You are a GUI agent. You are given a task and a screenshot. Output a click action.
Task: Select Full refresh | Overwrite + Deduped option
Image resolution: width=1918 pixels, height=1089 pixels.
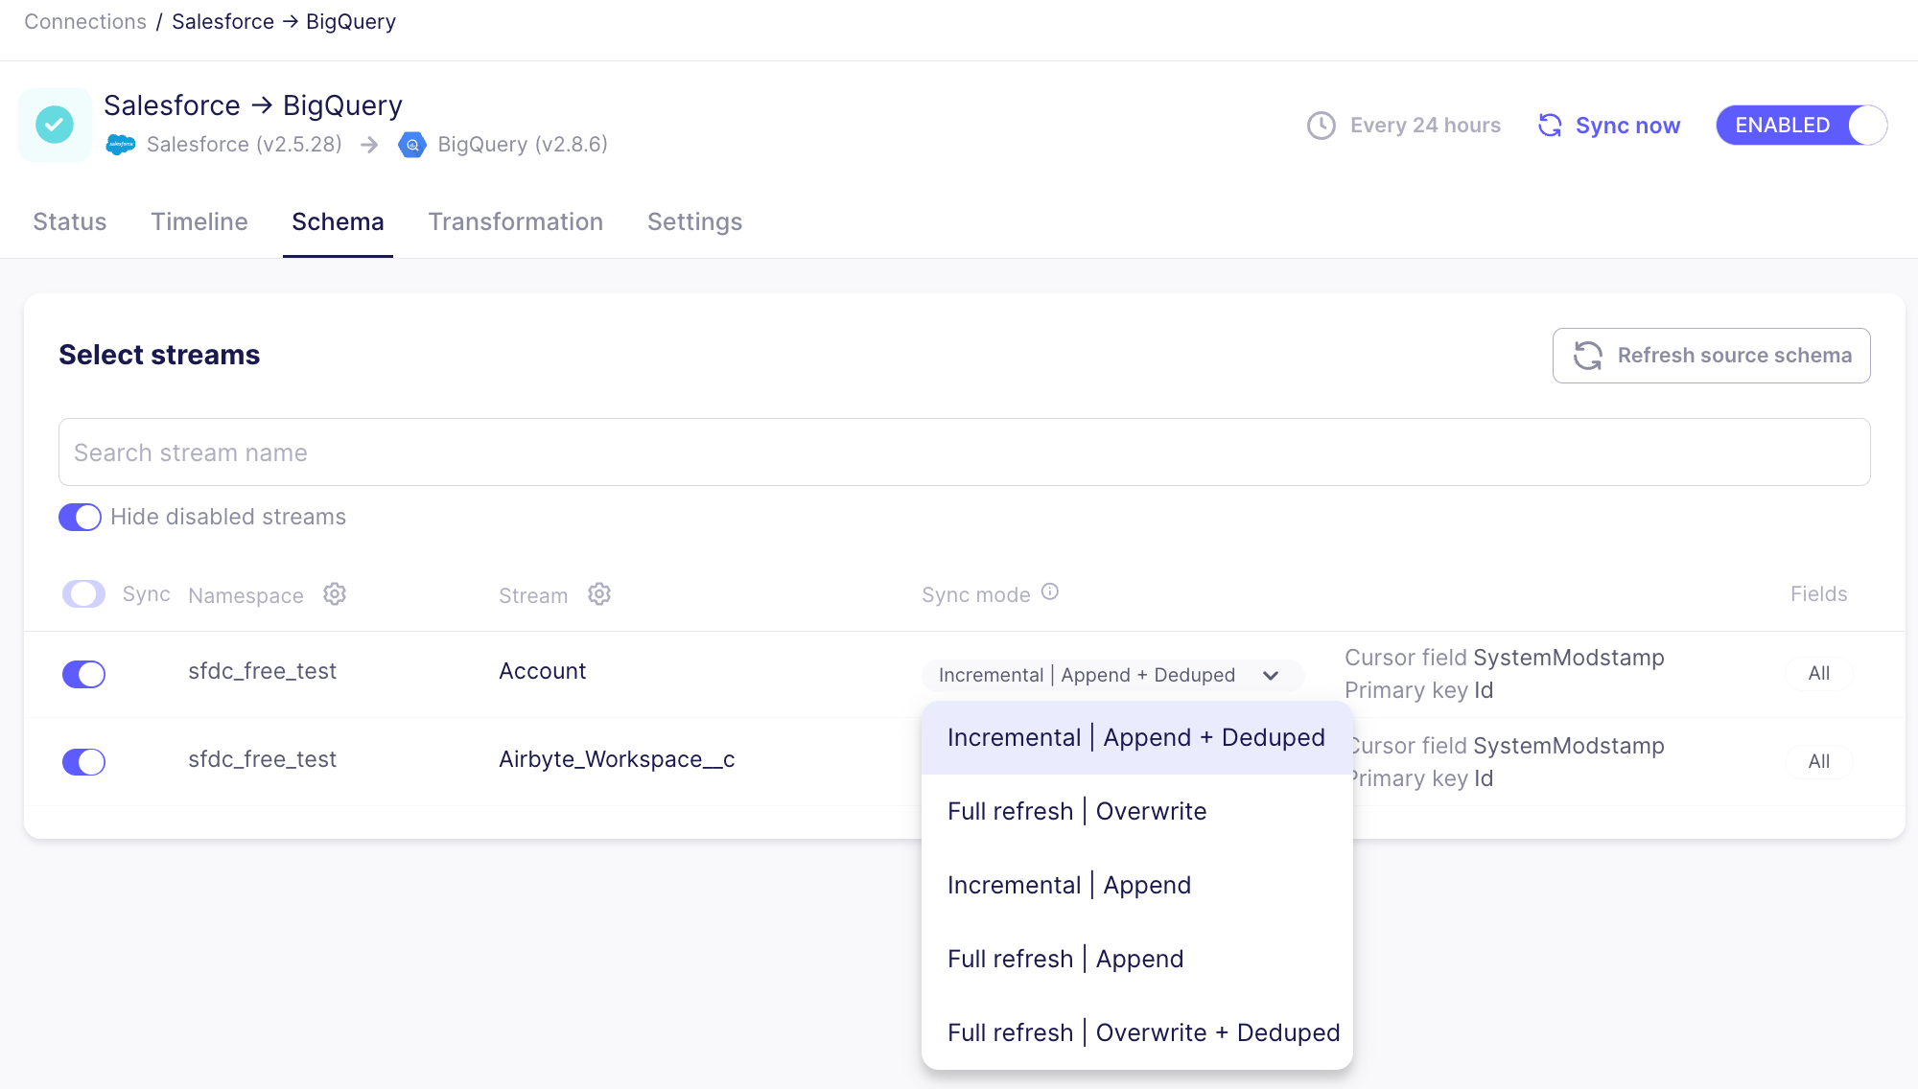(1143, 1032)
